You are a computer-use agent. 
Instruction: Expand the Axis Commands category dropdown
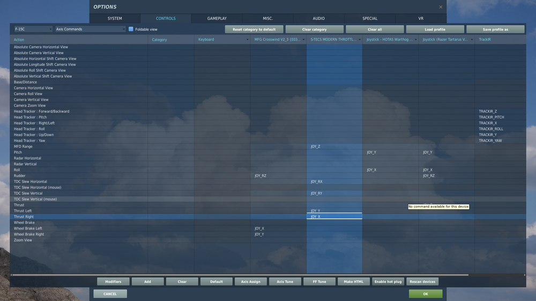point(91,29)
